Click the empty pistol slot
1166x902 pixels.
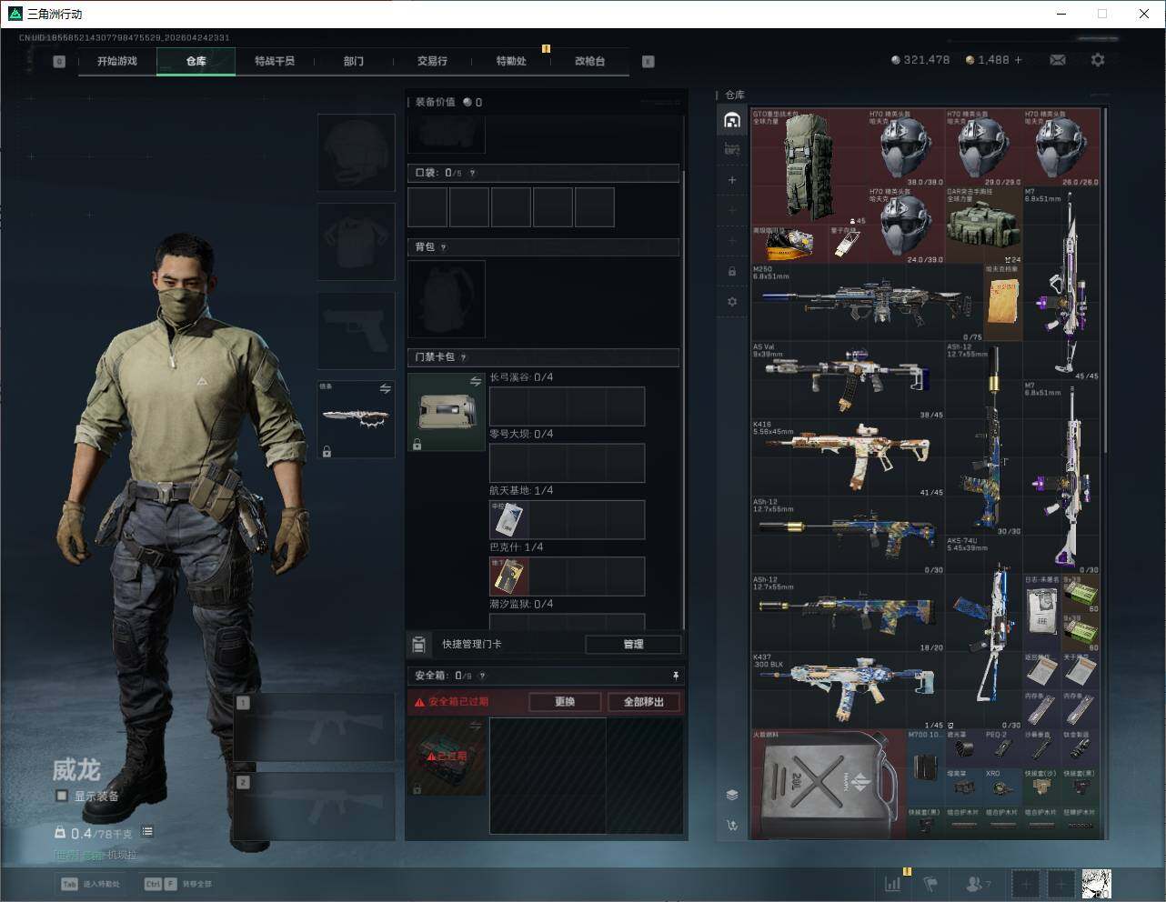356,330
